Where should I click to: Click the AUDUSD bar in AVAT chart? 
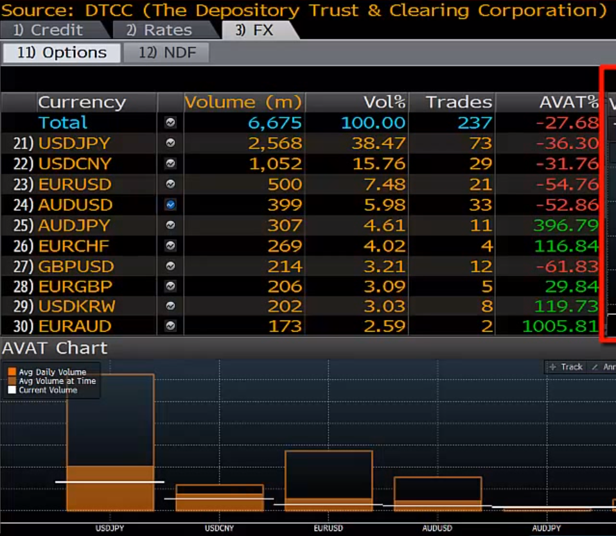(x=437, y=494)
